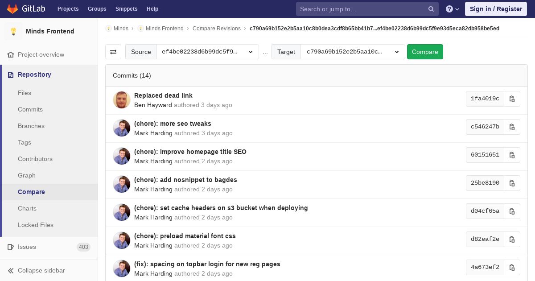Open 'Replaced dead link' commit
This screenshot has height=281, width=535.
click(163, 95)
